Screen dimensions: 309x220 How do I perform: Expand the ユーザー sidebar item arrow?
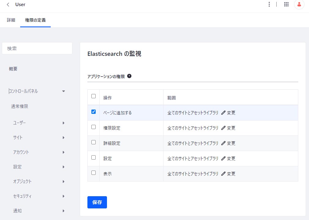click(x=64, y=123)
